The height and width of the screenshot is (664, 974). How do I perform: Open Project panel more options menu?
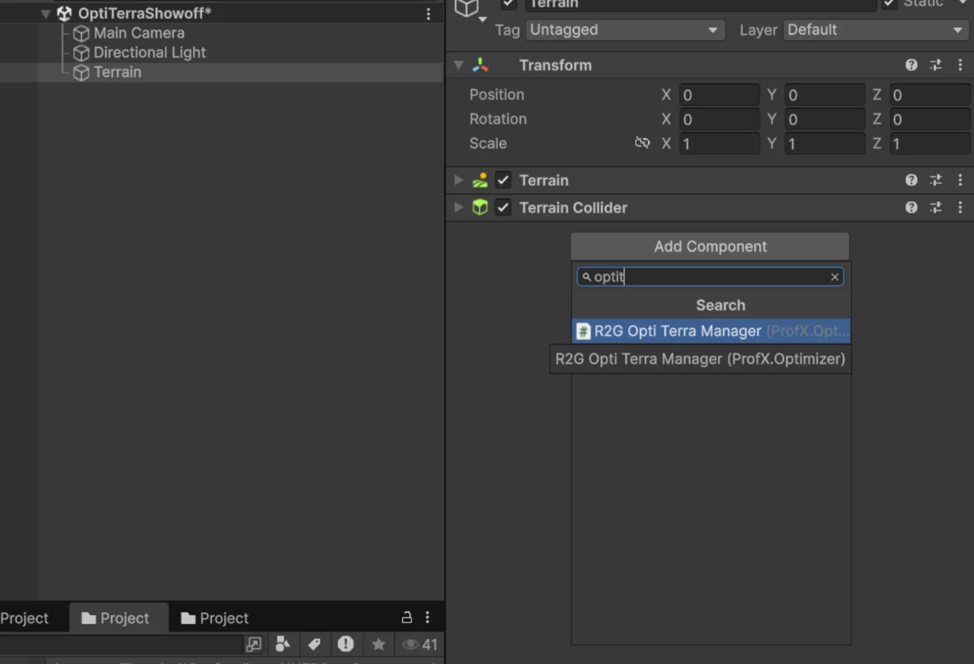tap(427, 618)
